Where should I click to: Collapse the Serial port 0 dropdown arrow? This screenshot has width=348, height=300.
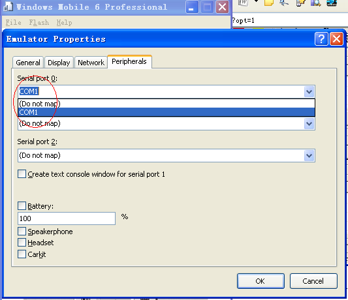[x=309, y=91]
